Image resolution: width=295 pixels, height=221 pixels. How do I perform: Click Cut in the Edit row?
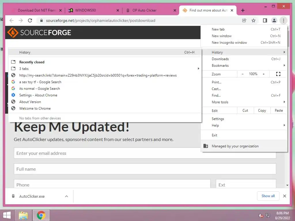[x=245, y=110]
